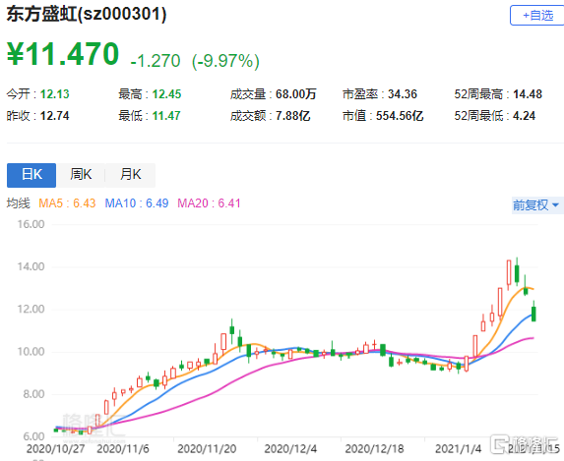Switch to the 日K daily chart tab
The image size is (564, 461).
[31, 175]
